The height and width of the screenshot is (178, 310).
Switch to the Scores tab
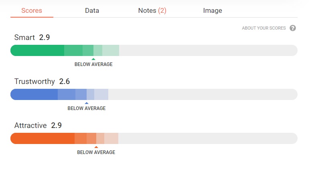(x=32, y=11)
